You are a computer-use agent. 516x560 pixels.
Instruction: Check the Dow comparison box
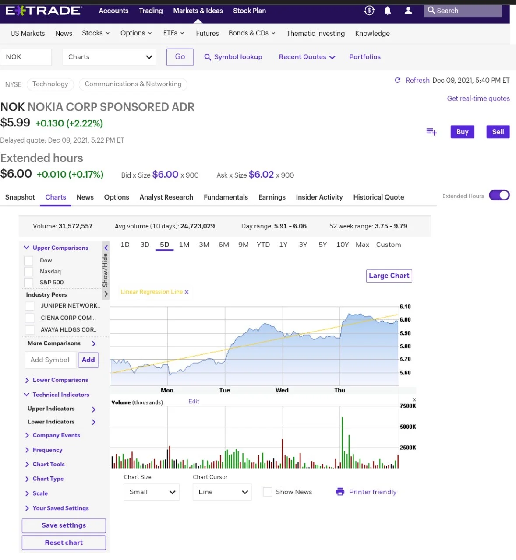[29, 261]
